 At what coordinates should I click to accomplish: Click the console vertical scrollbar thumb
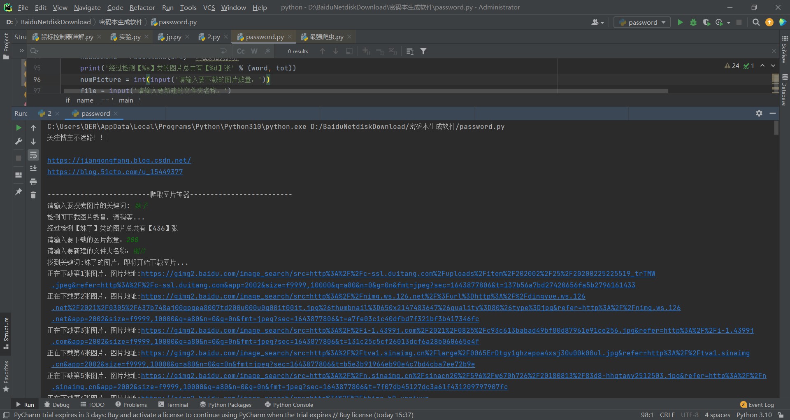776,128
